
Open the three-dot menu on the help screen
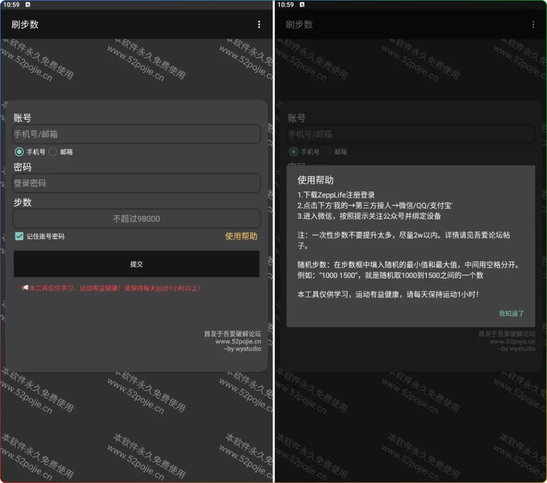tap(533, 25)
